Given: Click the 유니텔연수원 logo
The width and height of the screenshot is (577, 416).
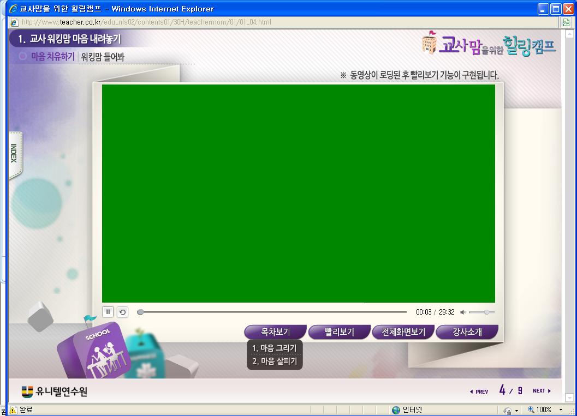Looking at the screenshot, I should pos(54,391).
